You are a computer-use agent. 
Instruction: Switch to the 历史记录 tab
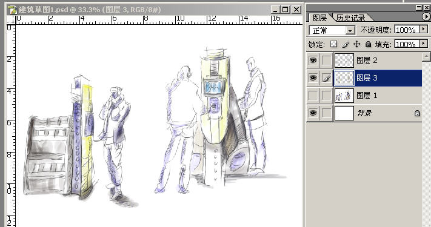pos(351,18)
